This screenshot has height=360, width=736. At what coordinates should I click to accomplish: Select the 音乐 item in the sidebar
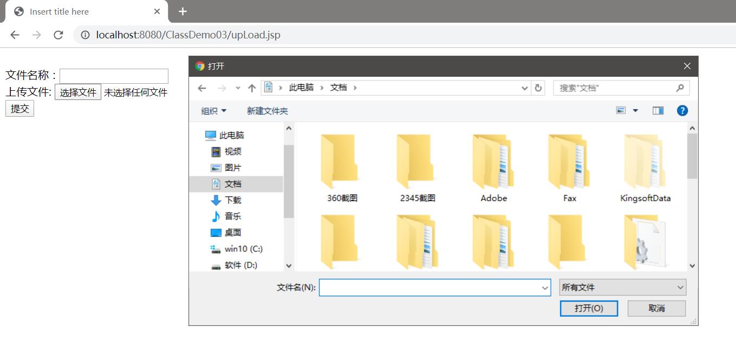point(232,216)
